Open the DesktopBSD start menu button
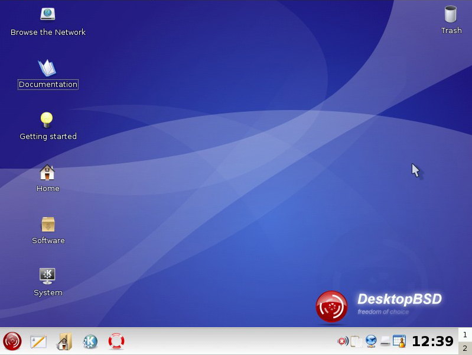The height and width of the screenshot is (355, 472). (x=12, y=341)
